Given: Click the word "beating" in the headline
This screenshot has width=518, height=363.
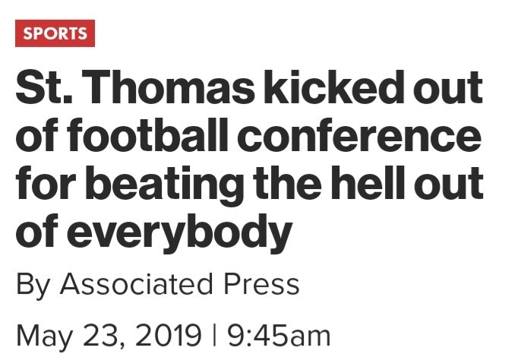Looking at the screenshot, I should point(156,185).
